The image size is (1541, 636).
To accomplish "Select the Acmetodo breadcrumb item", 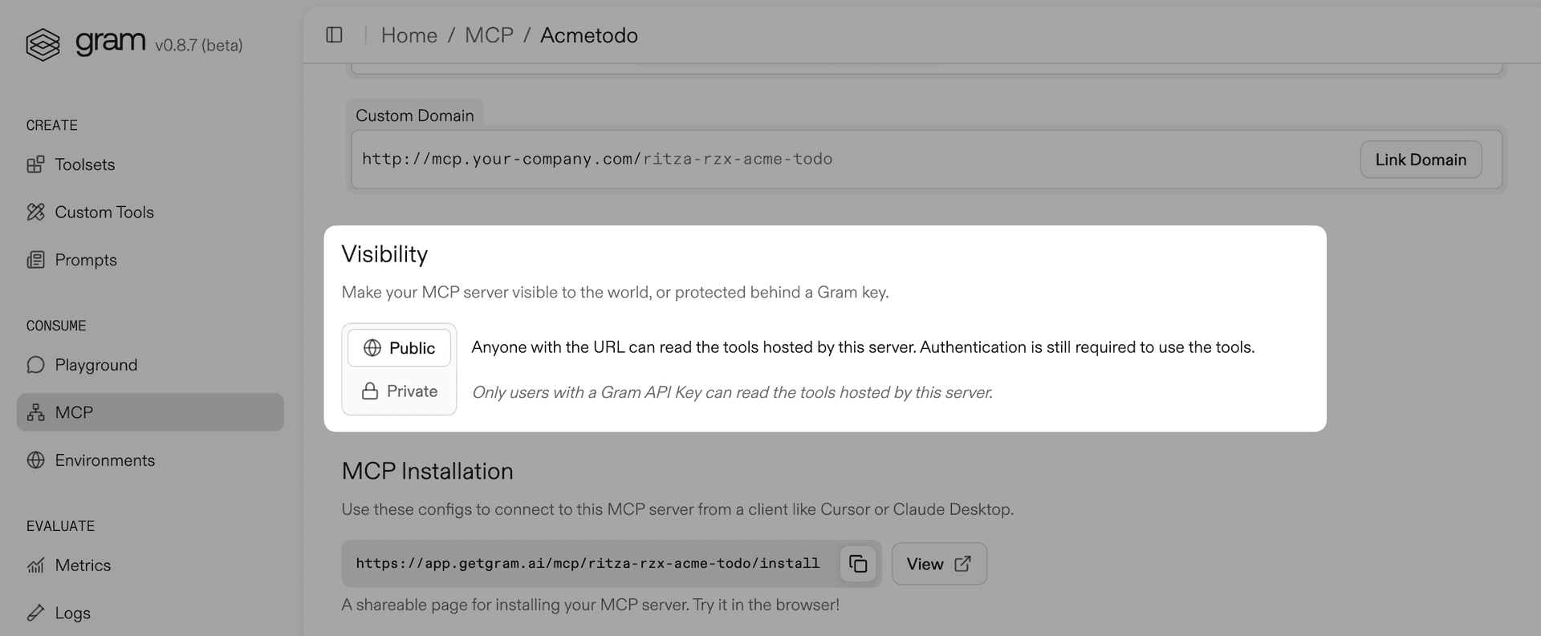I will 588,34.
